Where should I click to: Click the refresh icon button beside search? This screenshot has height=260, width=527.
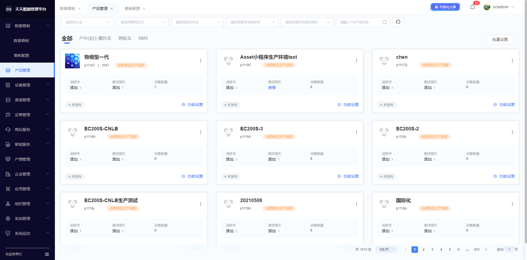tap(398, 22)
